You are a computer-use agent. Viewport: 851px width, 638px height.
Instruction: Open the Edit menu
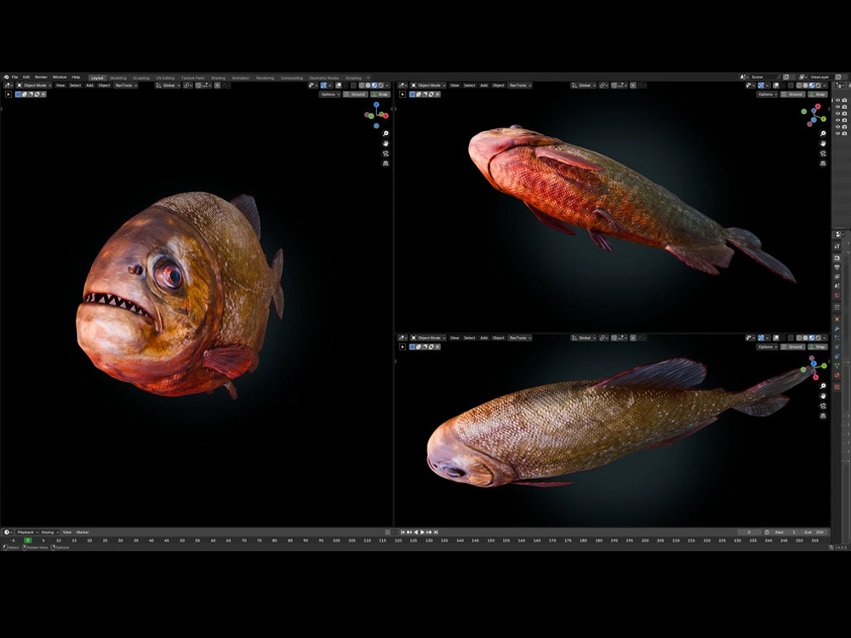tap(26, 77)
